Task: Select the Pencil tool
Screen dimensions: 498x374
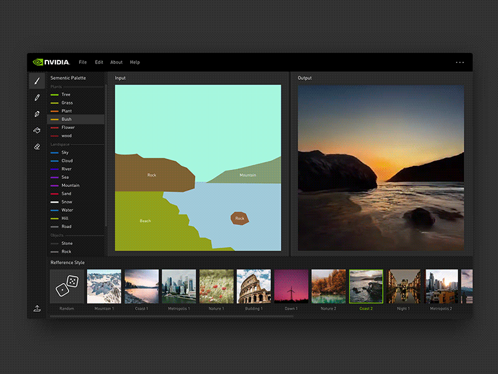Action: point(37,97)
